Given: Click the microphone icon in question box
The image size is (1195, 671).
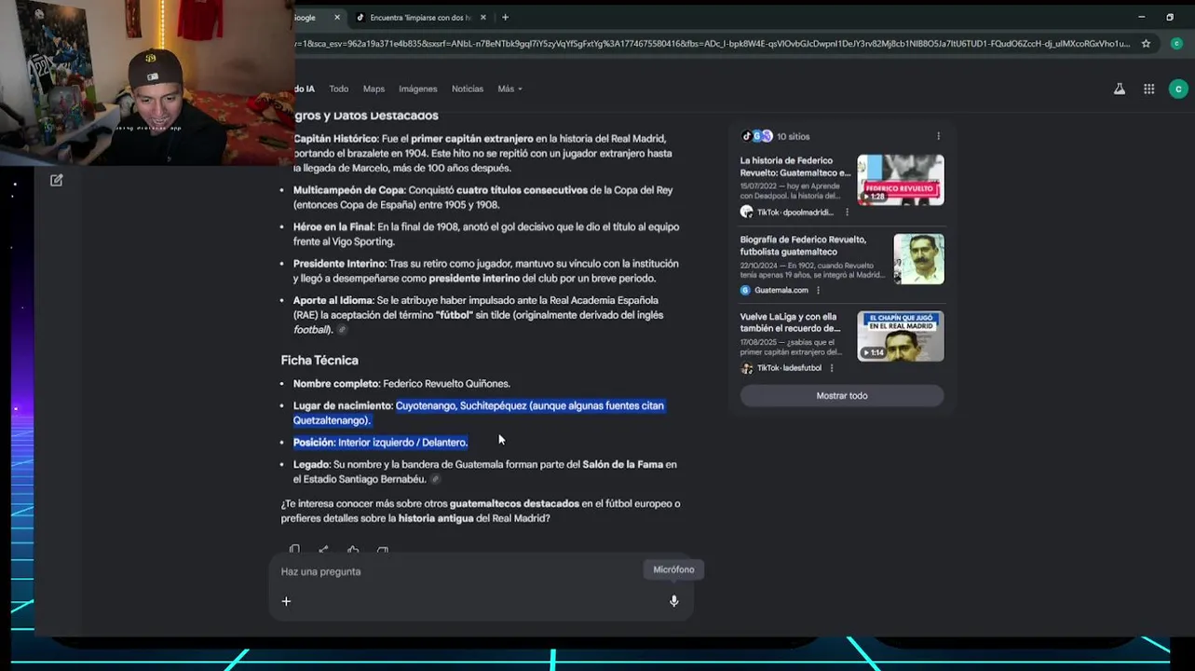Looking at the screenshot, I should (x=673, y=601).
